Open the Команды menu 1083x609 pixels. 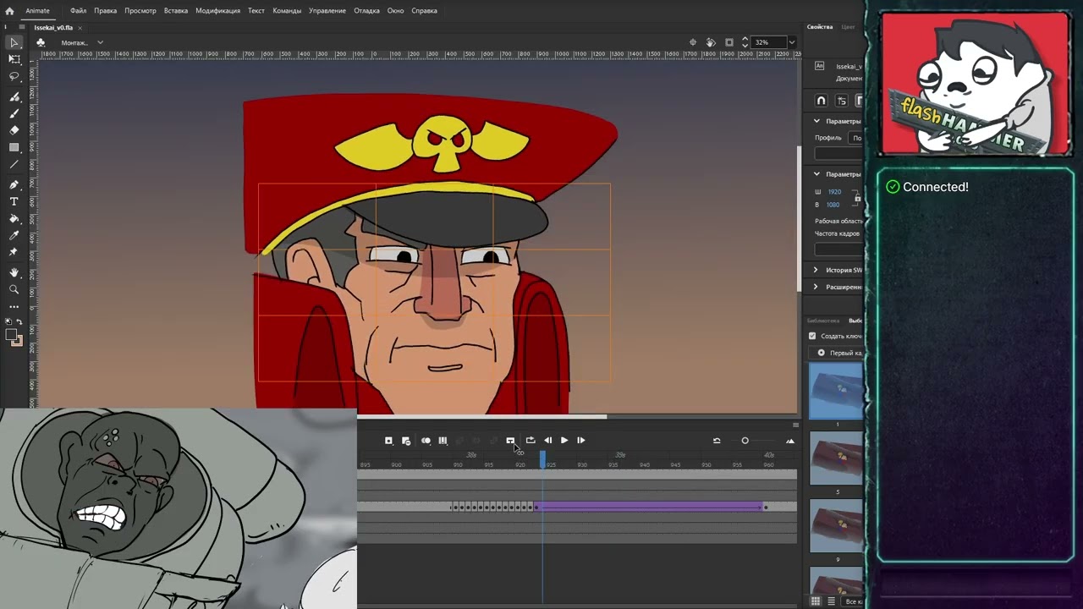(x=288, y=11)
